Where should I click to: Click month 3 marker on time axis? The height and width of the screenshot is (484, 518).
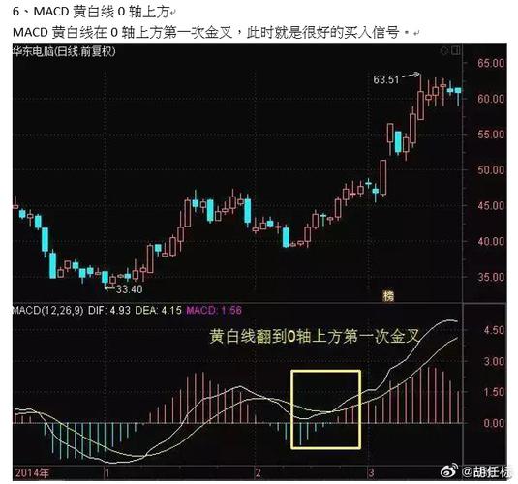coord(371,472)
